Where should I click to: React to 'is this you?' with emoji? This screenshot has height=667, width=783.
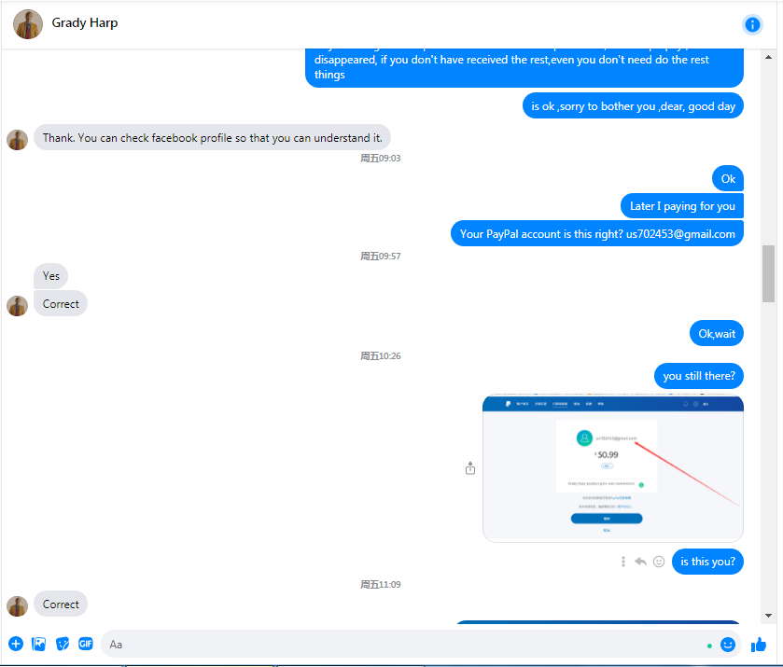point(659,562)
